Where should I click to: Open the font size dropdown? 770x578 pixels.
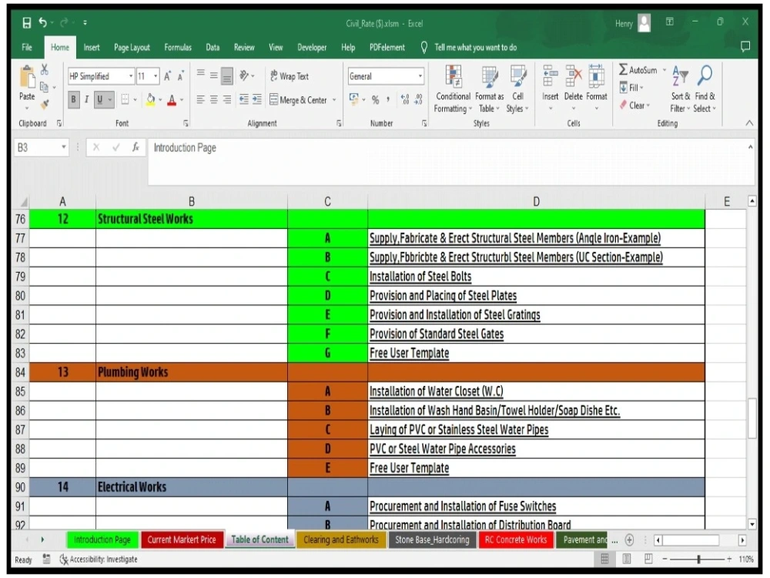point(156,76)
